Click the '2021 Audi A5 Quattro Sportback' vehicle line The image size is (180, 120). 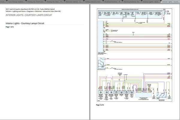click(x=30, y=9)
